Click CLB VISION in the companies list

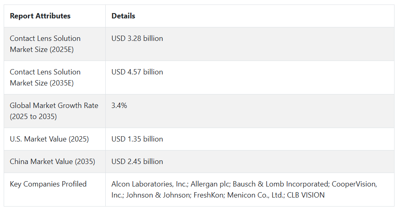(x=306, y=195)
